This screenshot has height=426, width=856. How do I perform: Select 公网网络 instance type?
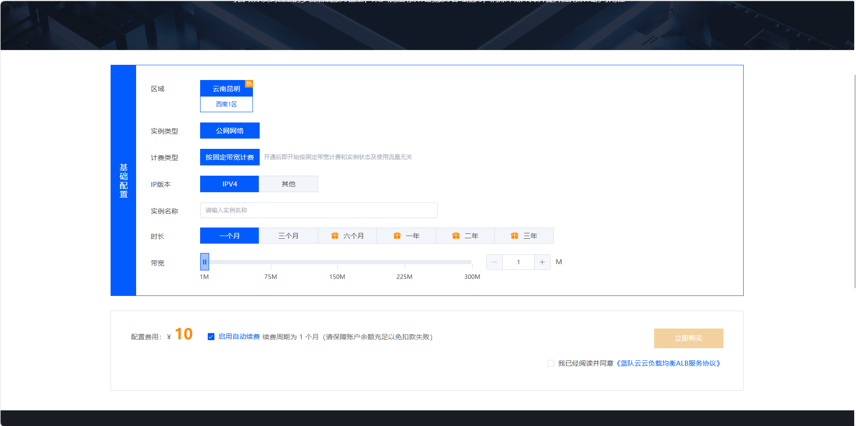(x=230, y=131)
